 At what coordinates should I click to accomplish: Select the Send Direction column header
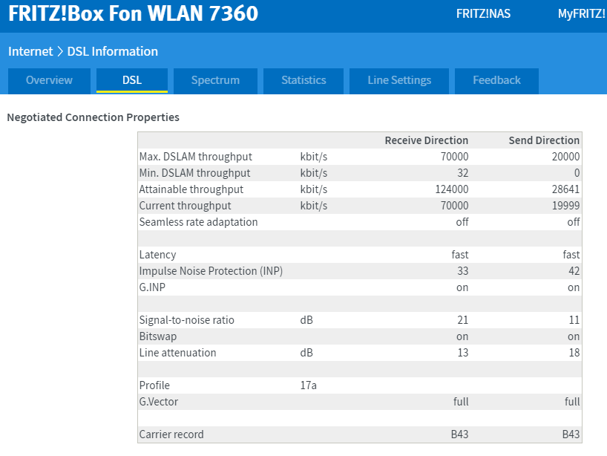coord(544,140)
